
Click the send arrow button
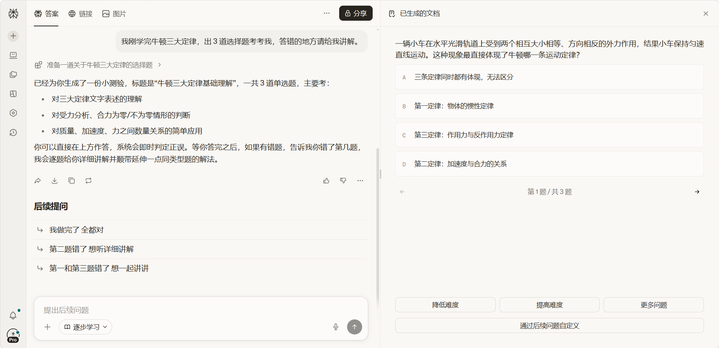point(355,327)
